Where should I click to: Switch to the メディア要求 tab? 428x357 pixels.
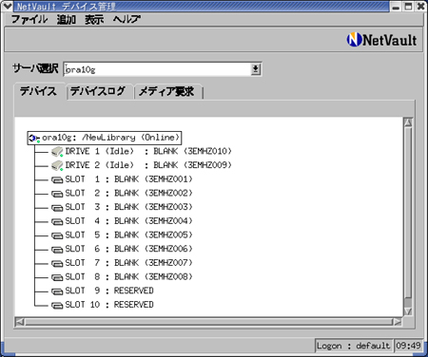click(x=166, y=91)
